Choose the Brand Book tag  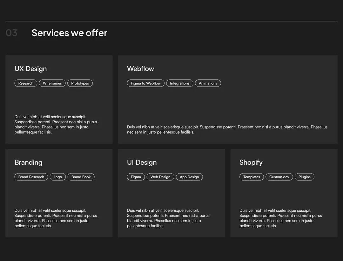pyautogui.click(x=81, y=177)
